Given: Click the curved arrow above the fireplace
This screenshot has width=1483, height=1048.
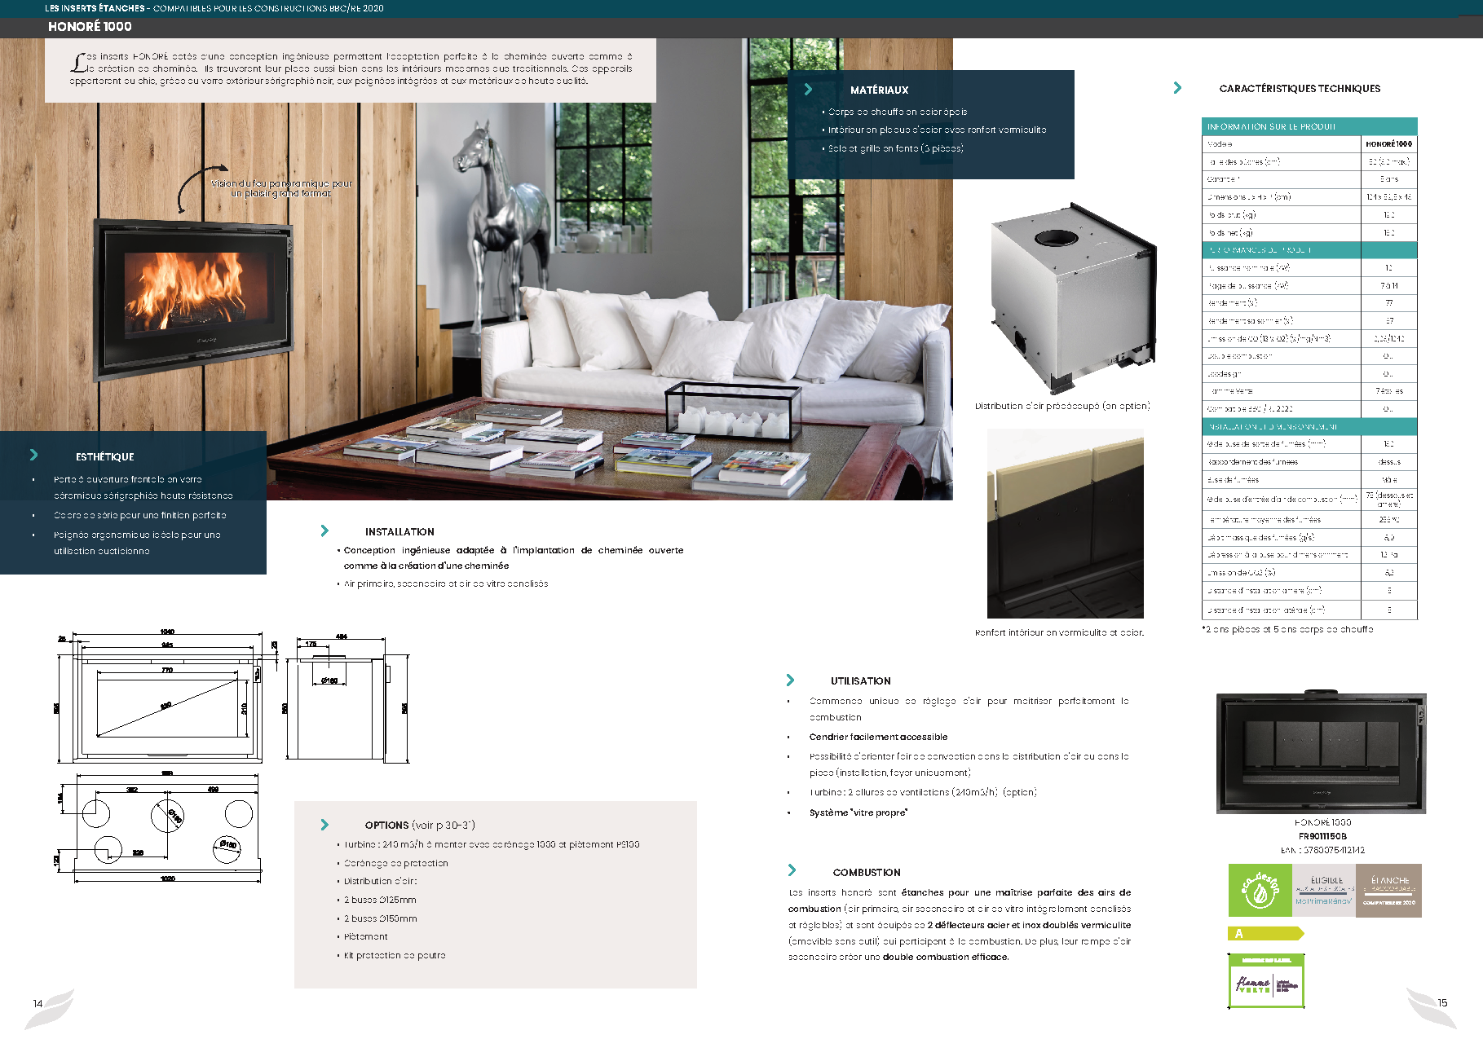Looking at the screenshot, I should coord(202,187).
